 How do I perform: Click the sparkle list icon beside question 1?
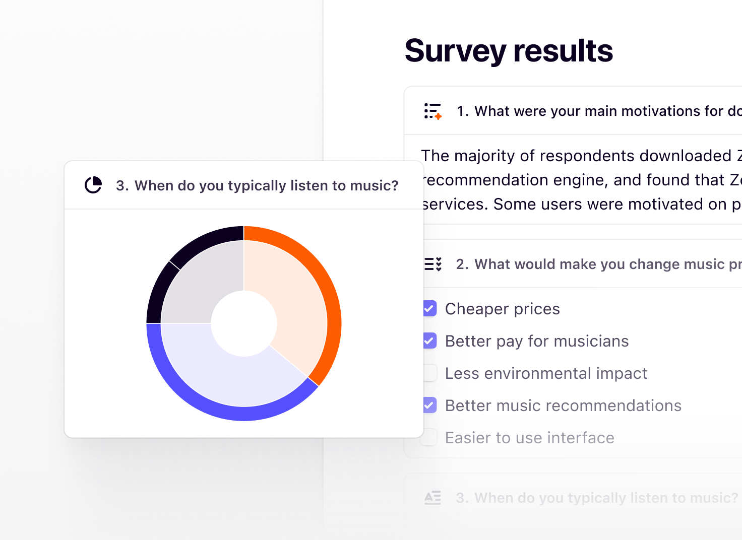pos(432,111)
